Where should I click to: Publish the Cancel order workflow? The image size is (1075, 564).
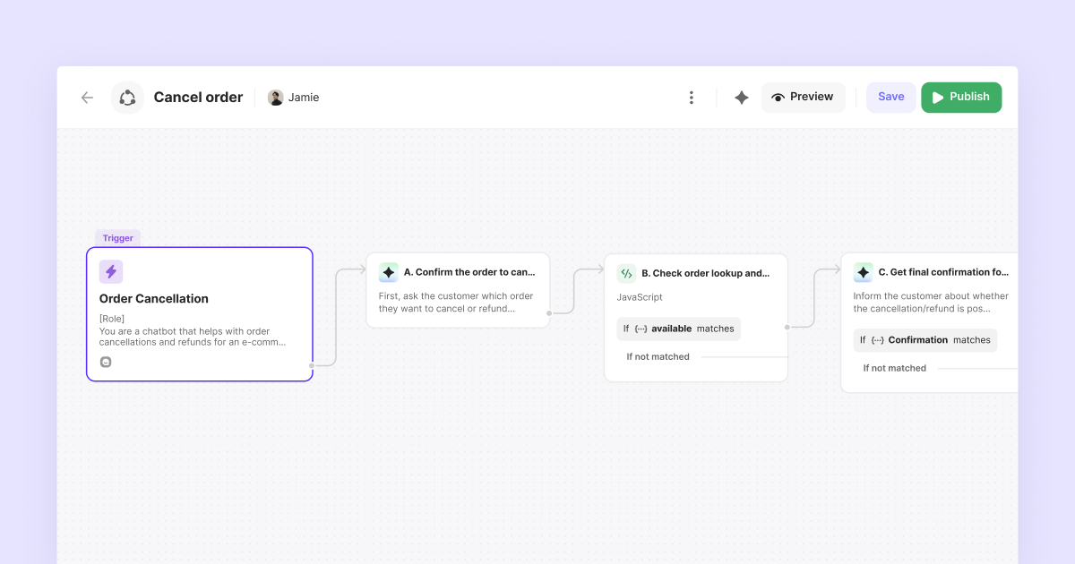coord(961,97)
